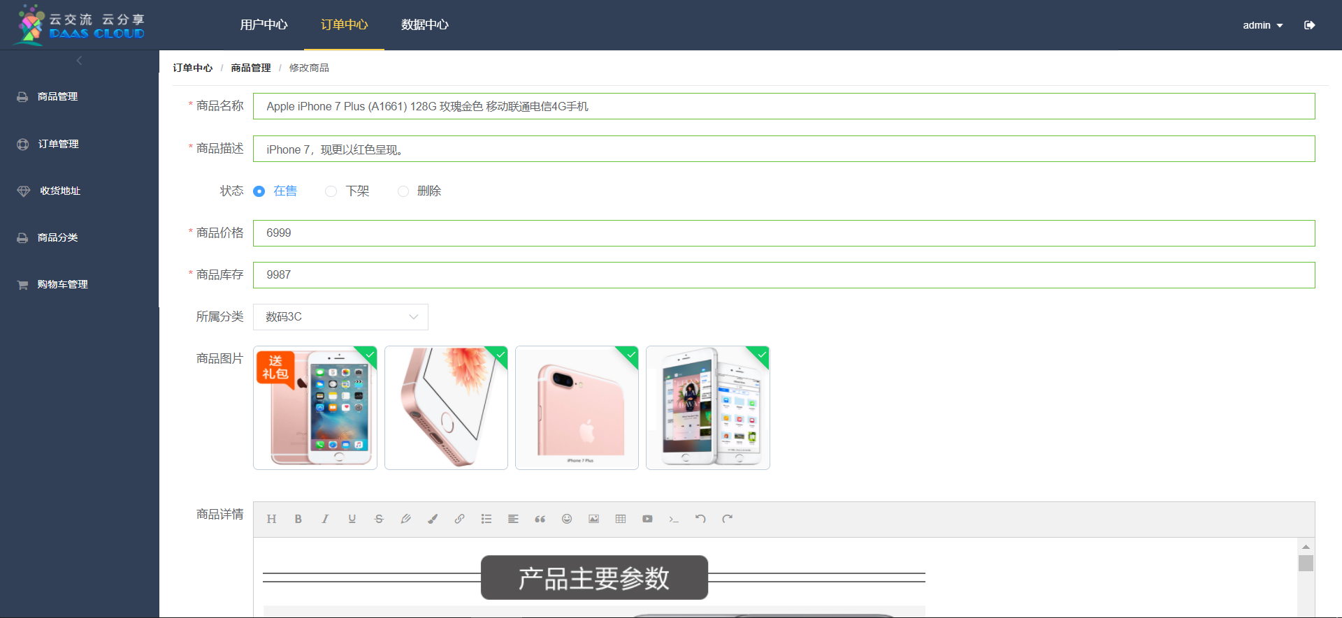Click the DAAS CLOUD logo
This screenshot has width=1342, height=618.
(80, 25)
